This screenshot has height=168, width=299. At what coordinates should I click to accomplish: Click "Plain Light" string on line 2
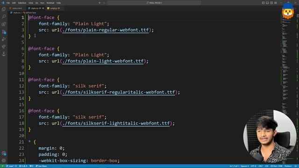tap(90, 24)
